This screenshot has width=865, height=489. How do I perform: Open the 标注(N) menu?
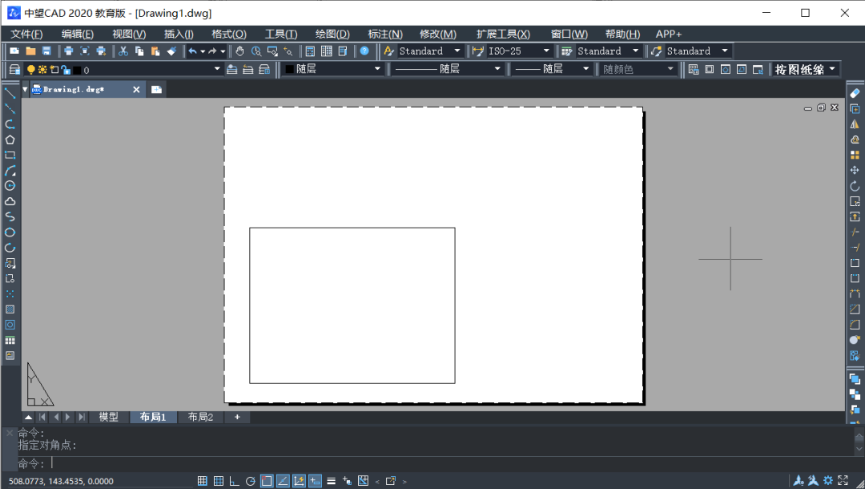[385, 34]
